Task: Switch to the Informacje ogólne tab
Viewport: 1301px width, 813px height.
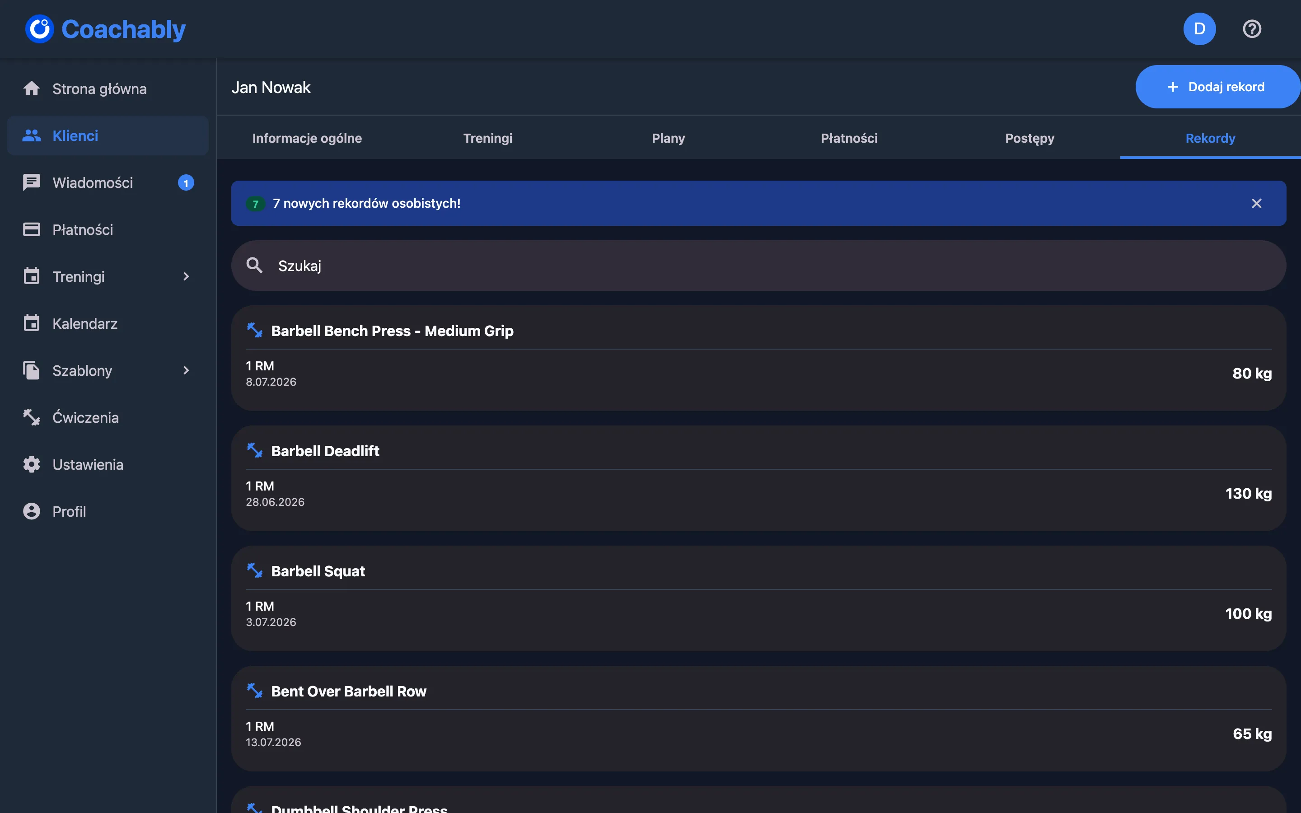Action: tap(307, 138)
